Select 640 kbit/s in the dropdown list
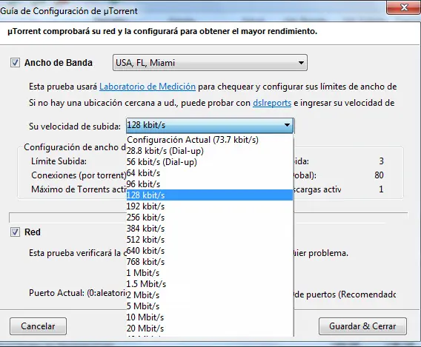This screenshot has width=421, height=347. (210, 251)
